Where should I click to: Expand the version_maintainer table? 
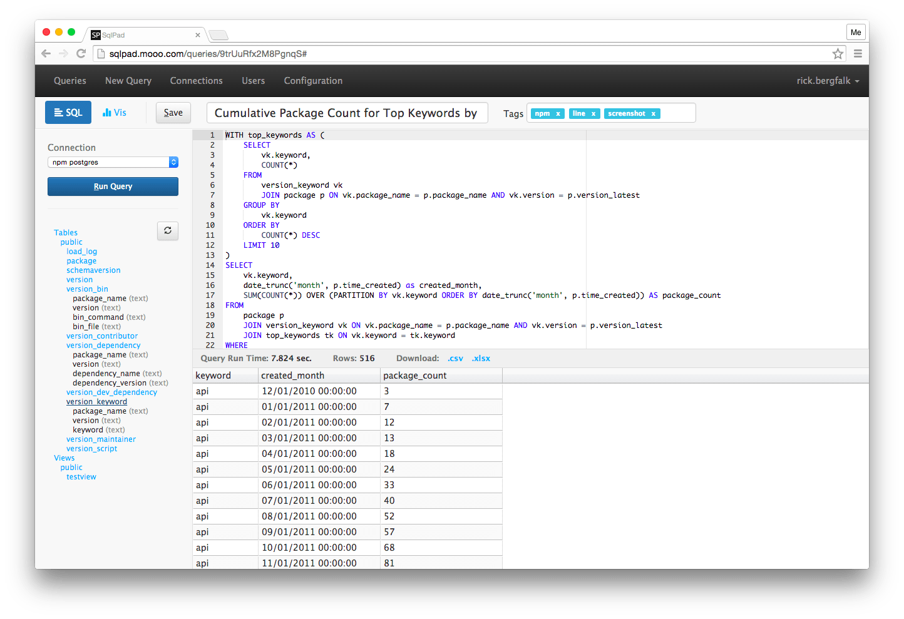click(x=101, y=439)
